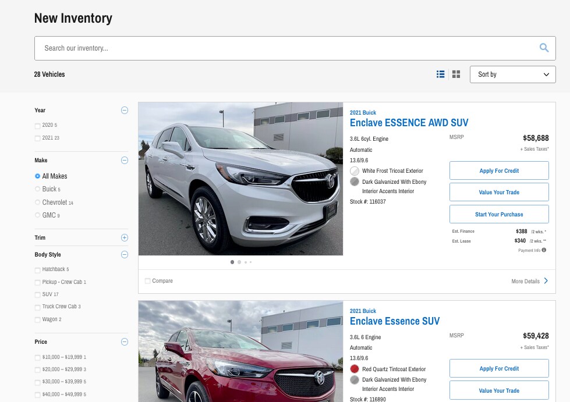Image resolution: width=570 pixels, height=402 pixels.
Task: Click the White Frost Tricoat exterior swatch
Action: pos(355,170)
